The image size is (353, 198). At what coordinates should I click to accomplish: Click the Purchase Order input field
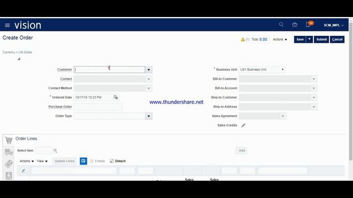tap(98, 107)
